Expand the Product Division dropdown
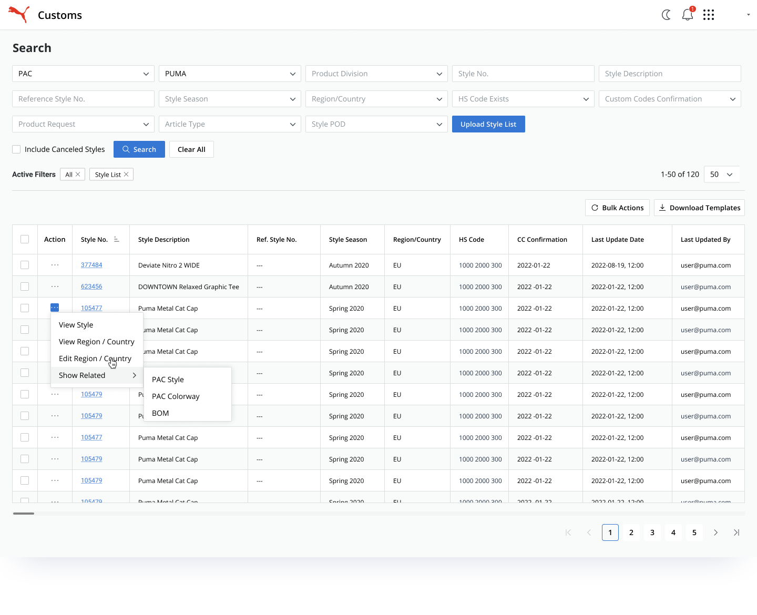 pos(376,74)
